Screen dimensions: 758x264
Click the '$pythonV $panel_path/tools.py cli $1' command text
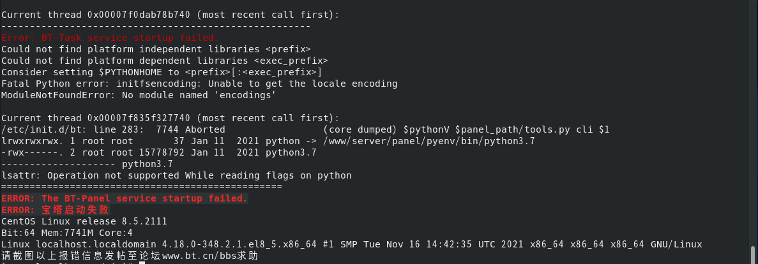coord(506,129)
